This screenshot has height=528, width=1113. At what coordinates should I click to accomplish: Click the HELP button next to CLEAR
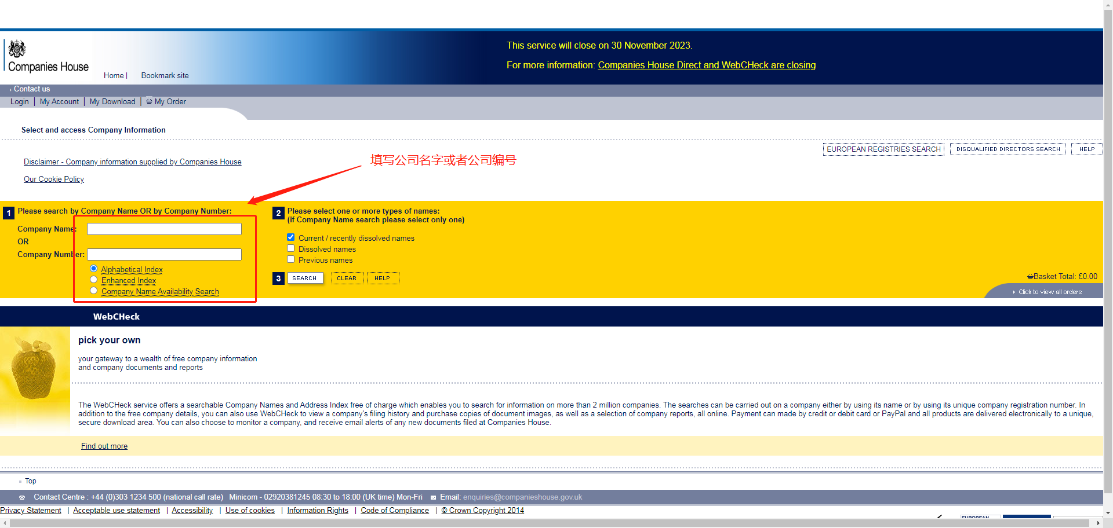[x=383, y=278]
